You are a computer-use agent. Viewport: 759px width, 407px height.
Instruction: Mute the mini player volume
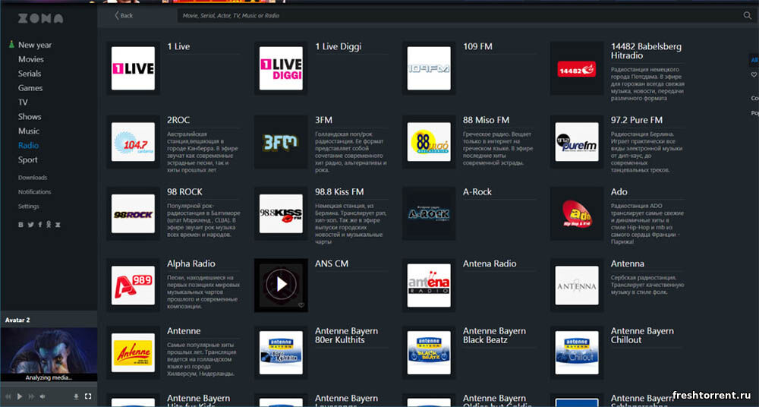tap(42, 396)
